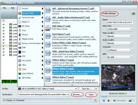Click the PMP player icon
The width and height of the screenshot is (138, 105).
click(x=20, y=48)
